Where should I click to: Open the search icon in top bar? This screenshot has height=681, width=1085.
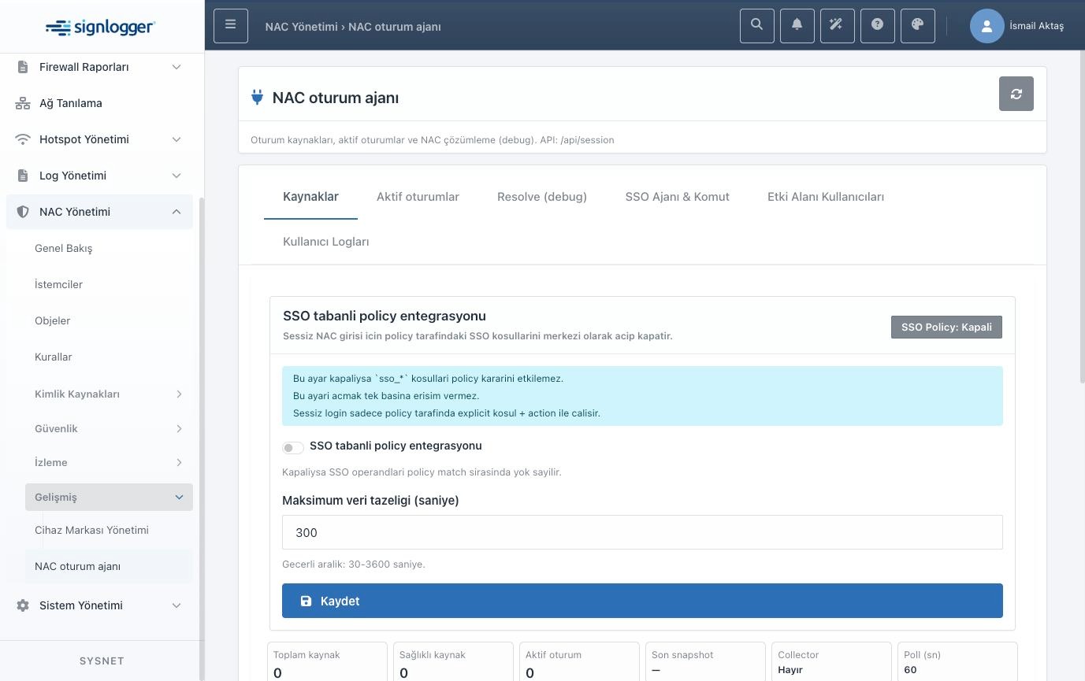757,26
